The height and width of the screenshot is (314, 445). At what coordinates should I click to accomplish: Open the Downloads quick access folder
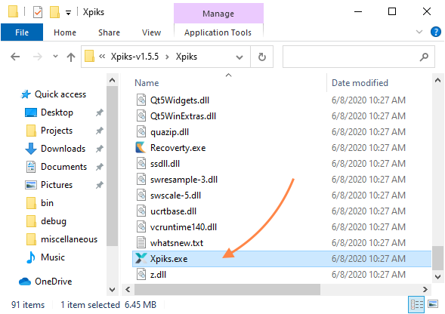[63, 149]
